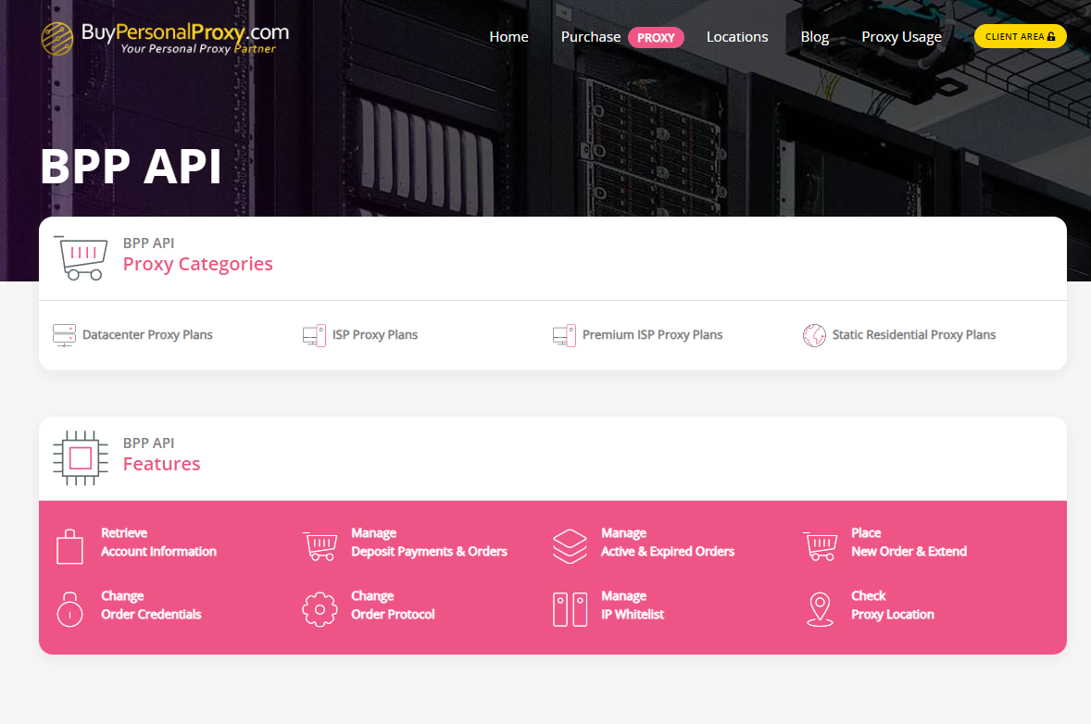This screenshot has height=724, width=1091.
Task: Click the gear icon for Change Order Protocol
Action: point(320,609)
